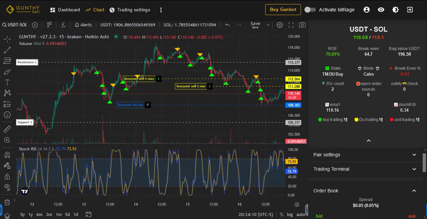Image resolution: width=427 pixels, height=219 pixels.
Task: Select the 1y time range
Action: tap(31, 214)
